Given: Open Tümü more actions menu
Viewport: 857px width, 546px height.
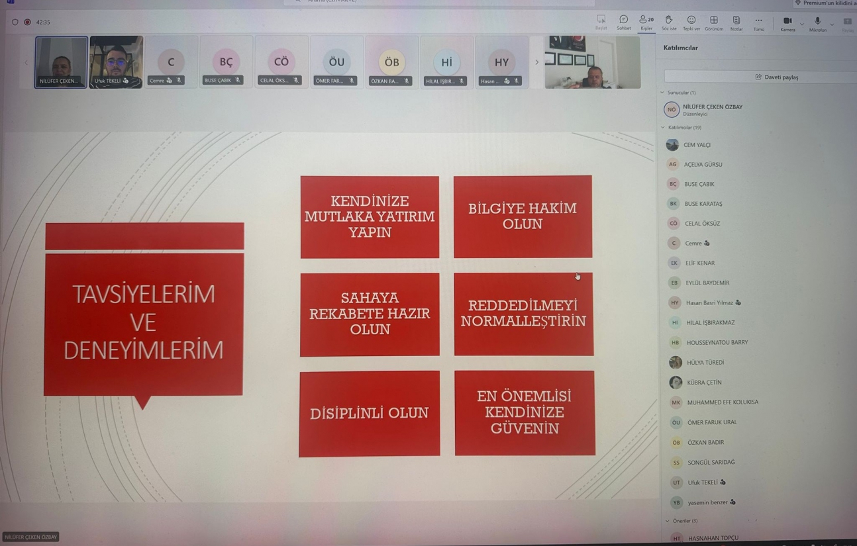Looking at the screenshot, I should point(758,22).
